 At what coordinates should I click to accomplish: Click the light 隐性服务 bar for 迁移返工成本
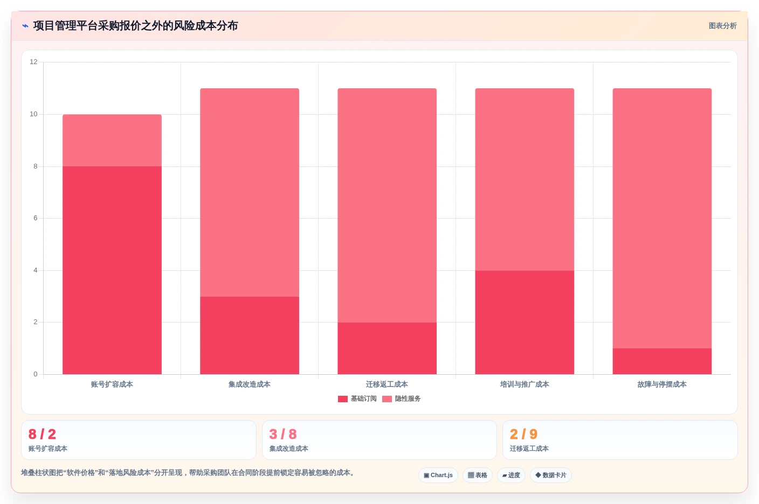[387, 205]
